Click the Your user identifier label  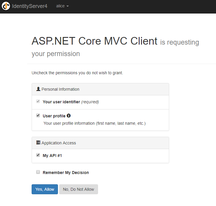pyautogui.click(x=61, y=102)
